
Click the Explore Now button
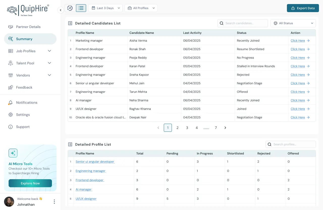tap(30, 183)
